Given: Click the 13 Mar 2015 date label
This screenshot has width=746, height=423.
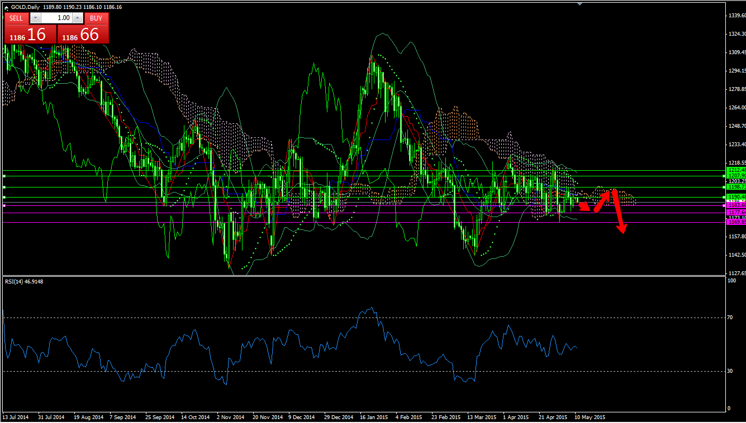Looking at the screenshot, I should point(481,417).
